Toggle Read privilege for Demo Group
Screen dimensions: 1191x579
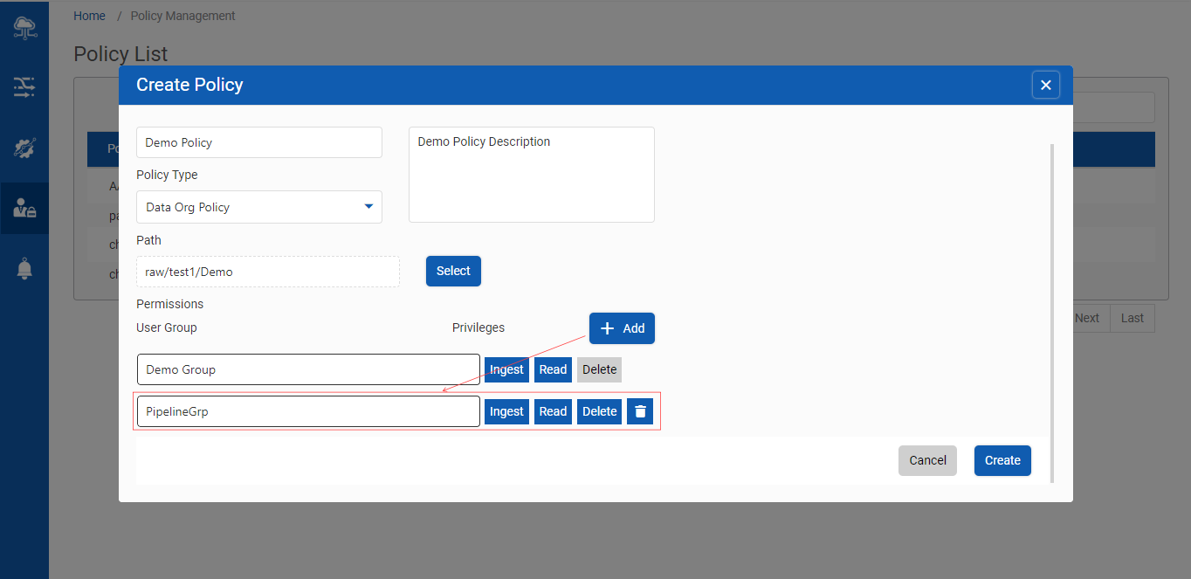pos(553,369)
